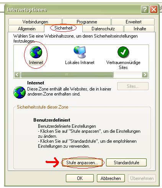
Task: Select the Internet zone globe icon
Action: tap(36, 52)
